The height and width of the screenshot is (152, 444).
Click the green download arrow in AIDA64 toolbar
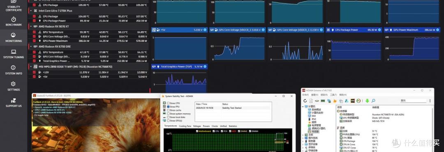tap(367, 101)
